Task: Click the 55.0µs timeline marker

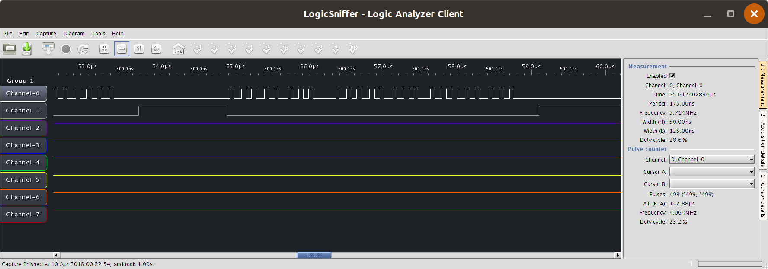Action: (235, 67)
